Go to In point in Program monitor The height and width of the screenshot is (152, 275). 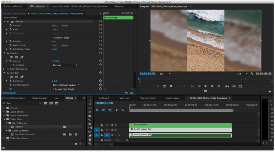(193, 86)
